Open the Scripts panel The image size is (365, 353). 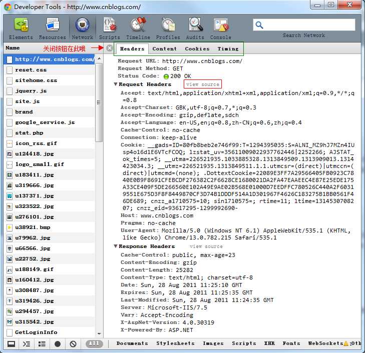pos(110,28)
